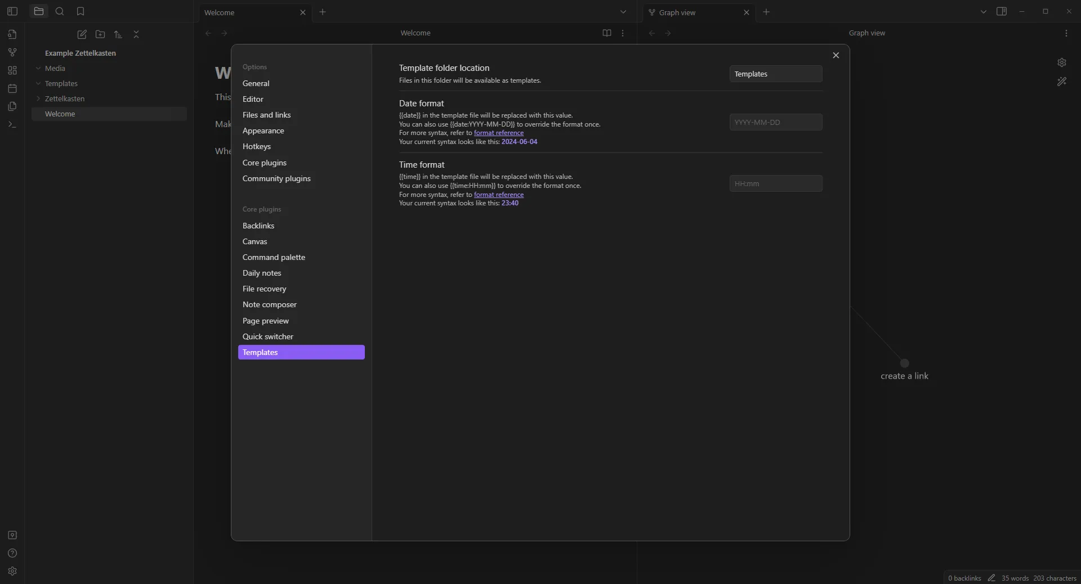
Task: Open graph view ribbon icon
Action: point(12,52)
